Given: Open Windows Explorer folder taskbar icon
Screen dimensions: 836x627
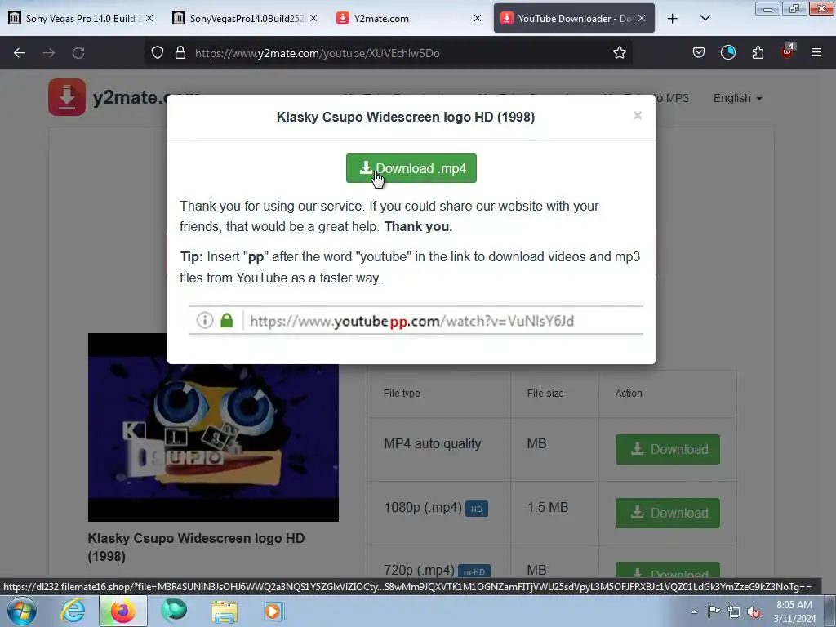Looking at the screenshot, I should click(x=225, y=611).
